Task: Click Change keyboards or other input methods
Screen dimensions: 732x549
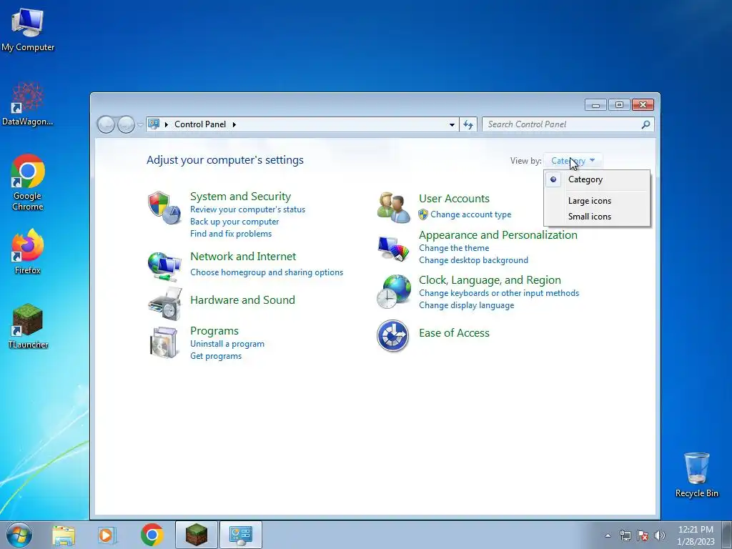Action: coord(499,293)
